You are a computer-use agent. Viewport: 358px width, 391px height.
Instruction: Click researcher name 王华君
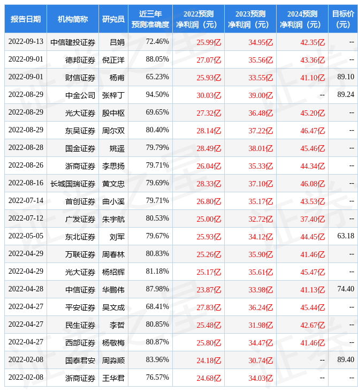click(x=113, y=378)
